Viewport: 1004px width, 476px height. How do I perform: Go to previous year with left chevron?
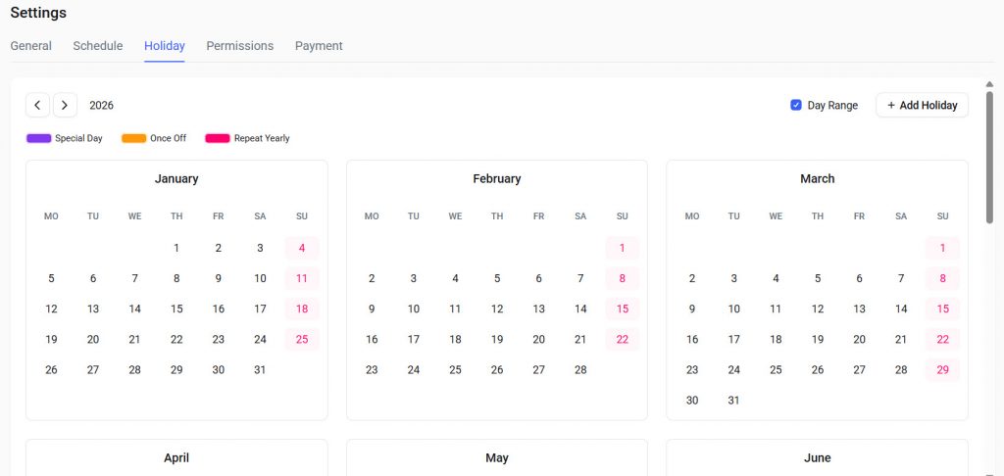(x=37, y=105)
